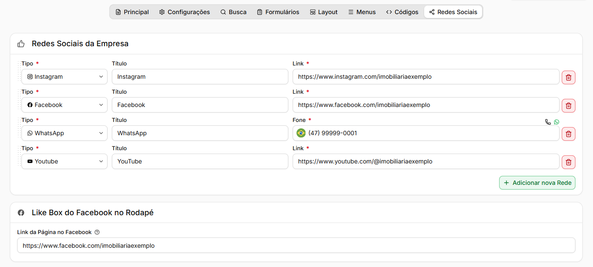Click the help icon beside Link da Página
Image resolution: width=593 pixels, height=267 pixels.
(97, 232)
